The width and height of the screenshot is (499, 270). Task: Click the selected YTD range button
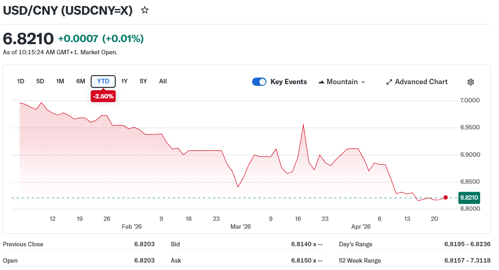[x=103, y=81]
